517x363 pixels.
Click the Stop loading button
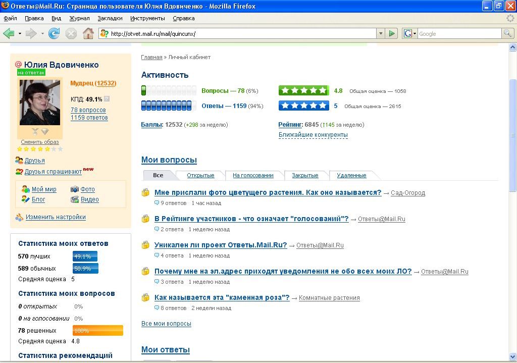pyautogui.click(x=71, y=33)
